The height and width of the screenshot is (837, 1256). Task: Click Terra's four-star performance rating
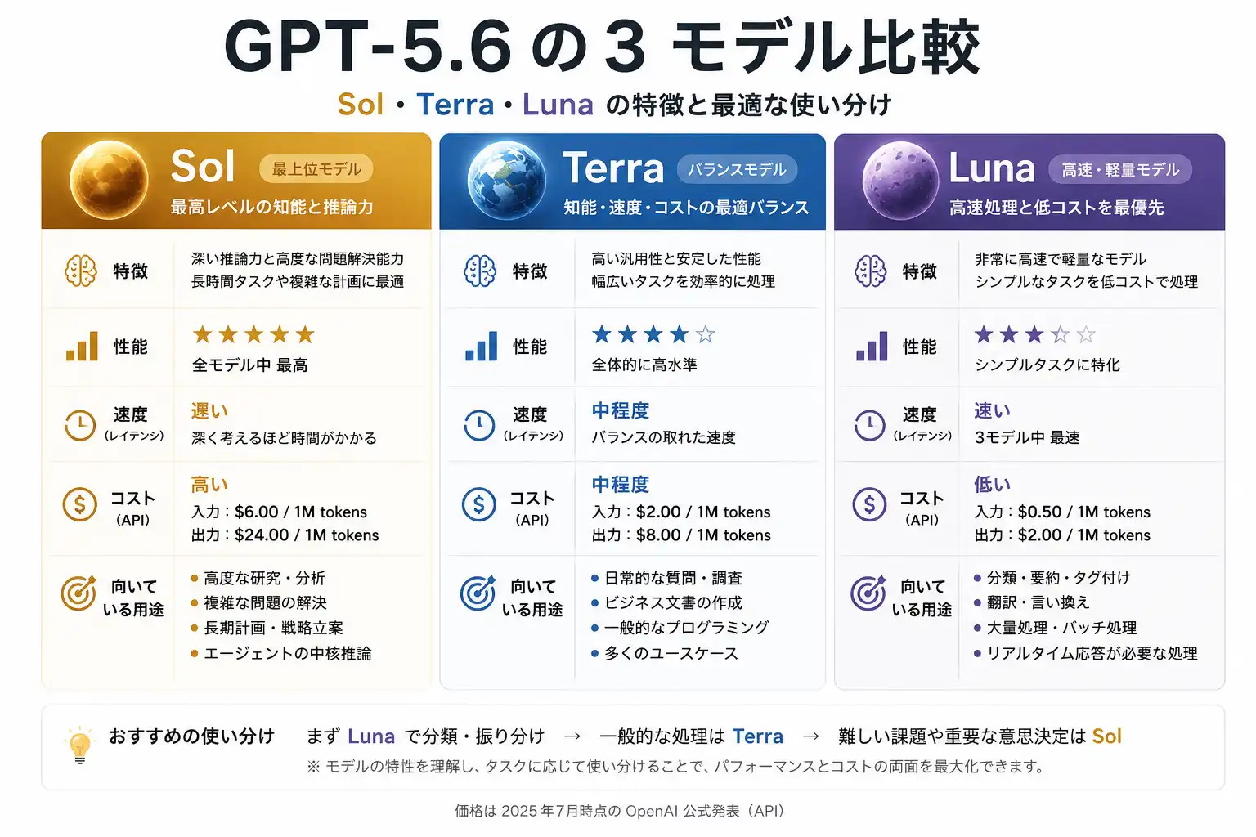pyautogui.click(x=653, y=334)
